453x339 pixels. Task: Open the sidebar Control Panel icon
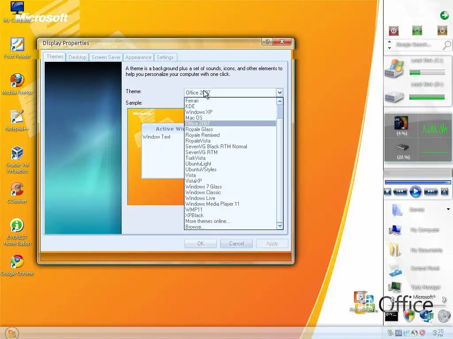pos(395,270)
